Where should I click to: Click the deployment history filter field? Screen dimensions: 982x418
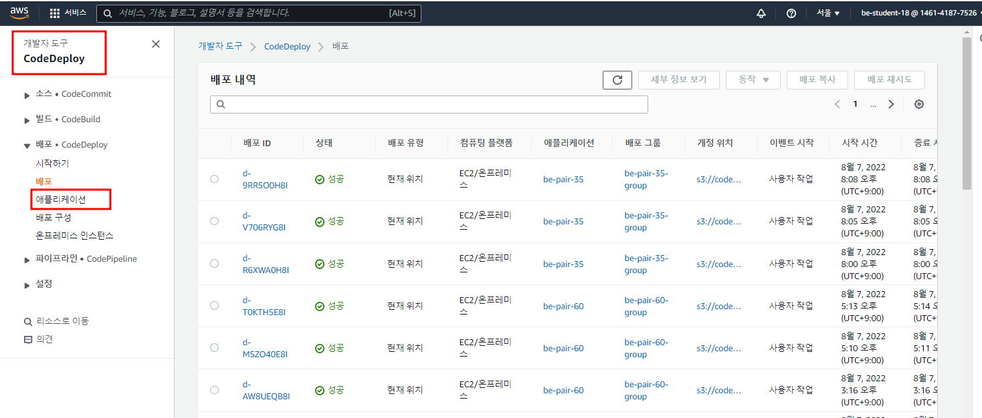coord(429,104)
